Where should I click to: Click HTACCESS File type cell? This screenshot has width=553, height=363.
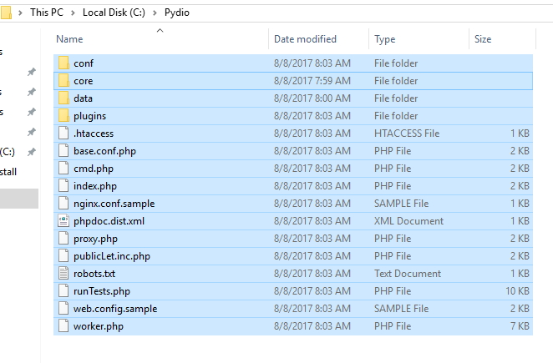(407, 134)
